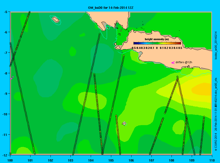Image resolution: width=220 pixels, height=163 pixels.
Task: Click longitude axis label 102
Action: [50, 160]
